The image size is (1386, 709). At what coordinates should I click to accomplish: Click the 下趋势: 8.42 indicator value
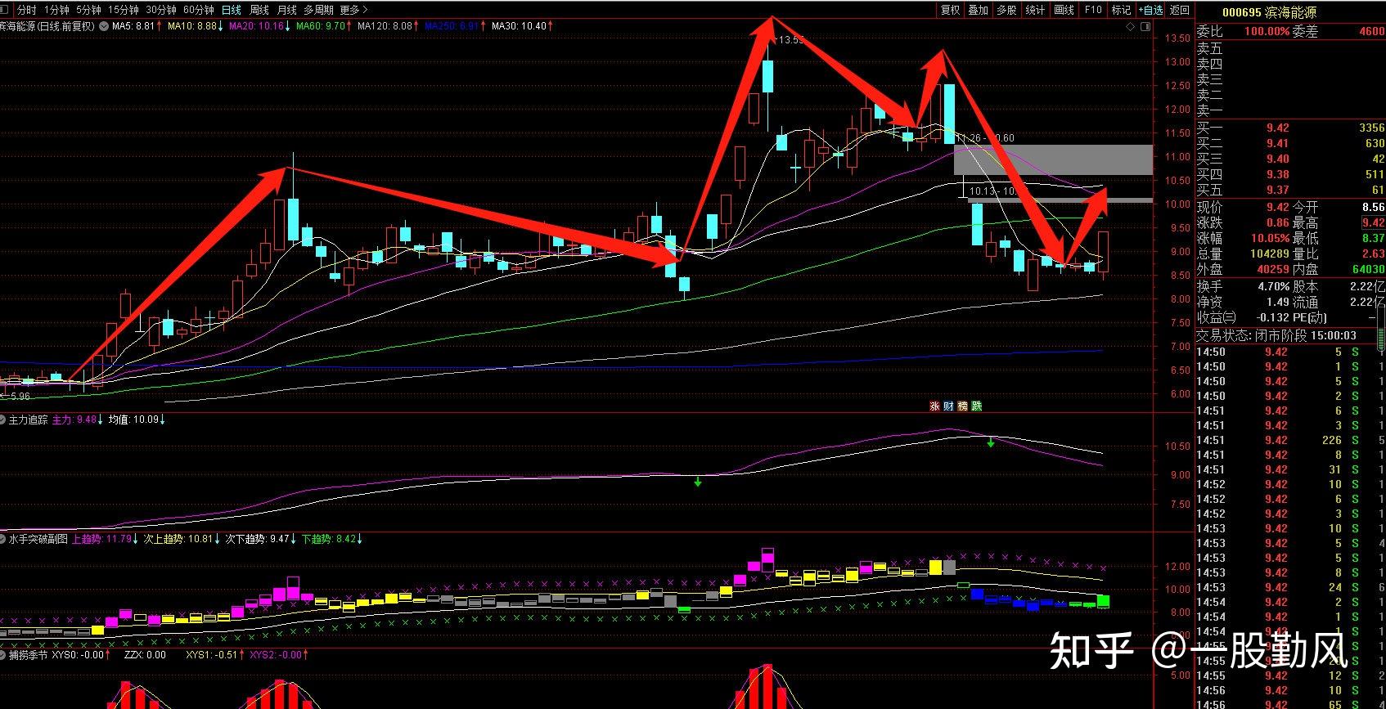(x=328, y=539)
